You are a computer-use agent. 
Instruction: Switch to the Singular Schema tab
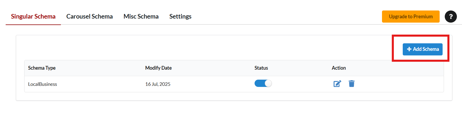click(33, 16)
